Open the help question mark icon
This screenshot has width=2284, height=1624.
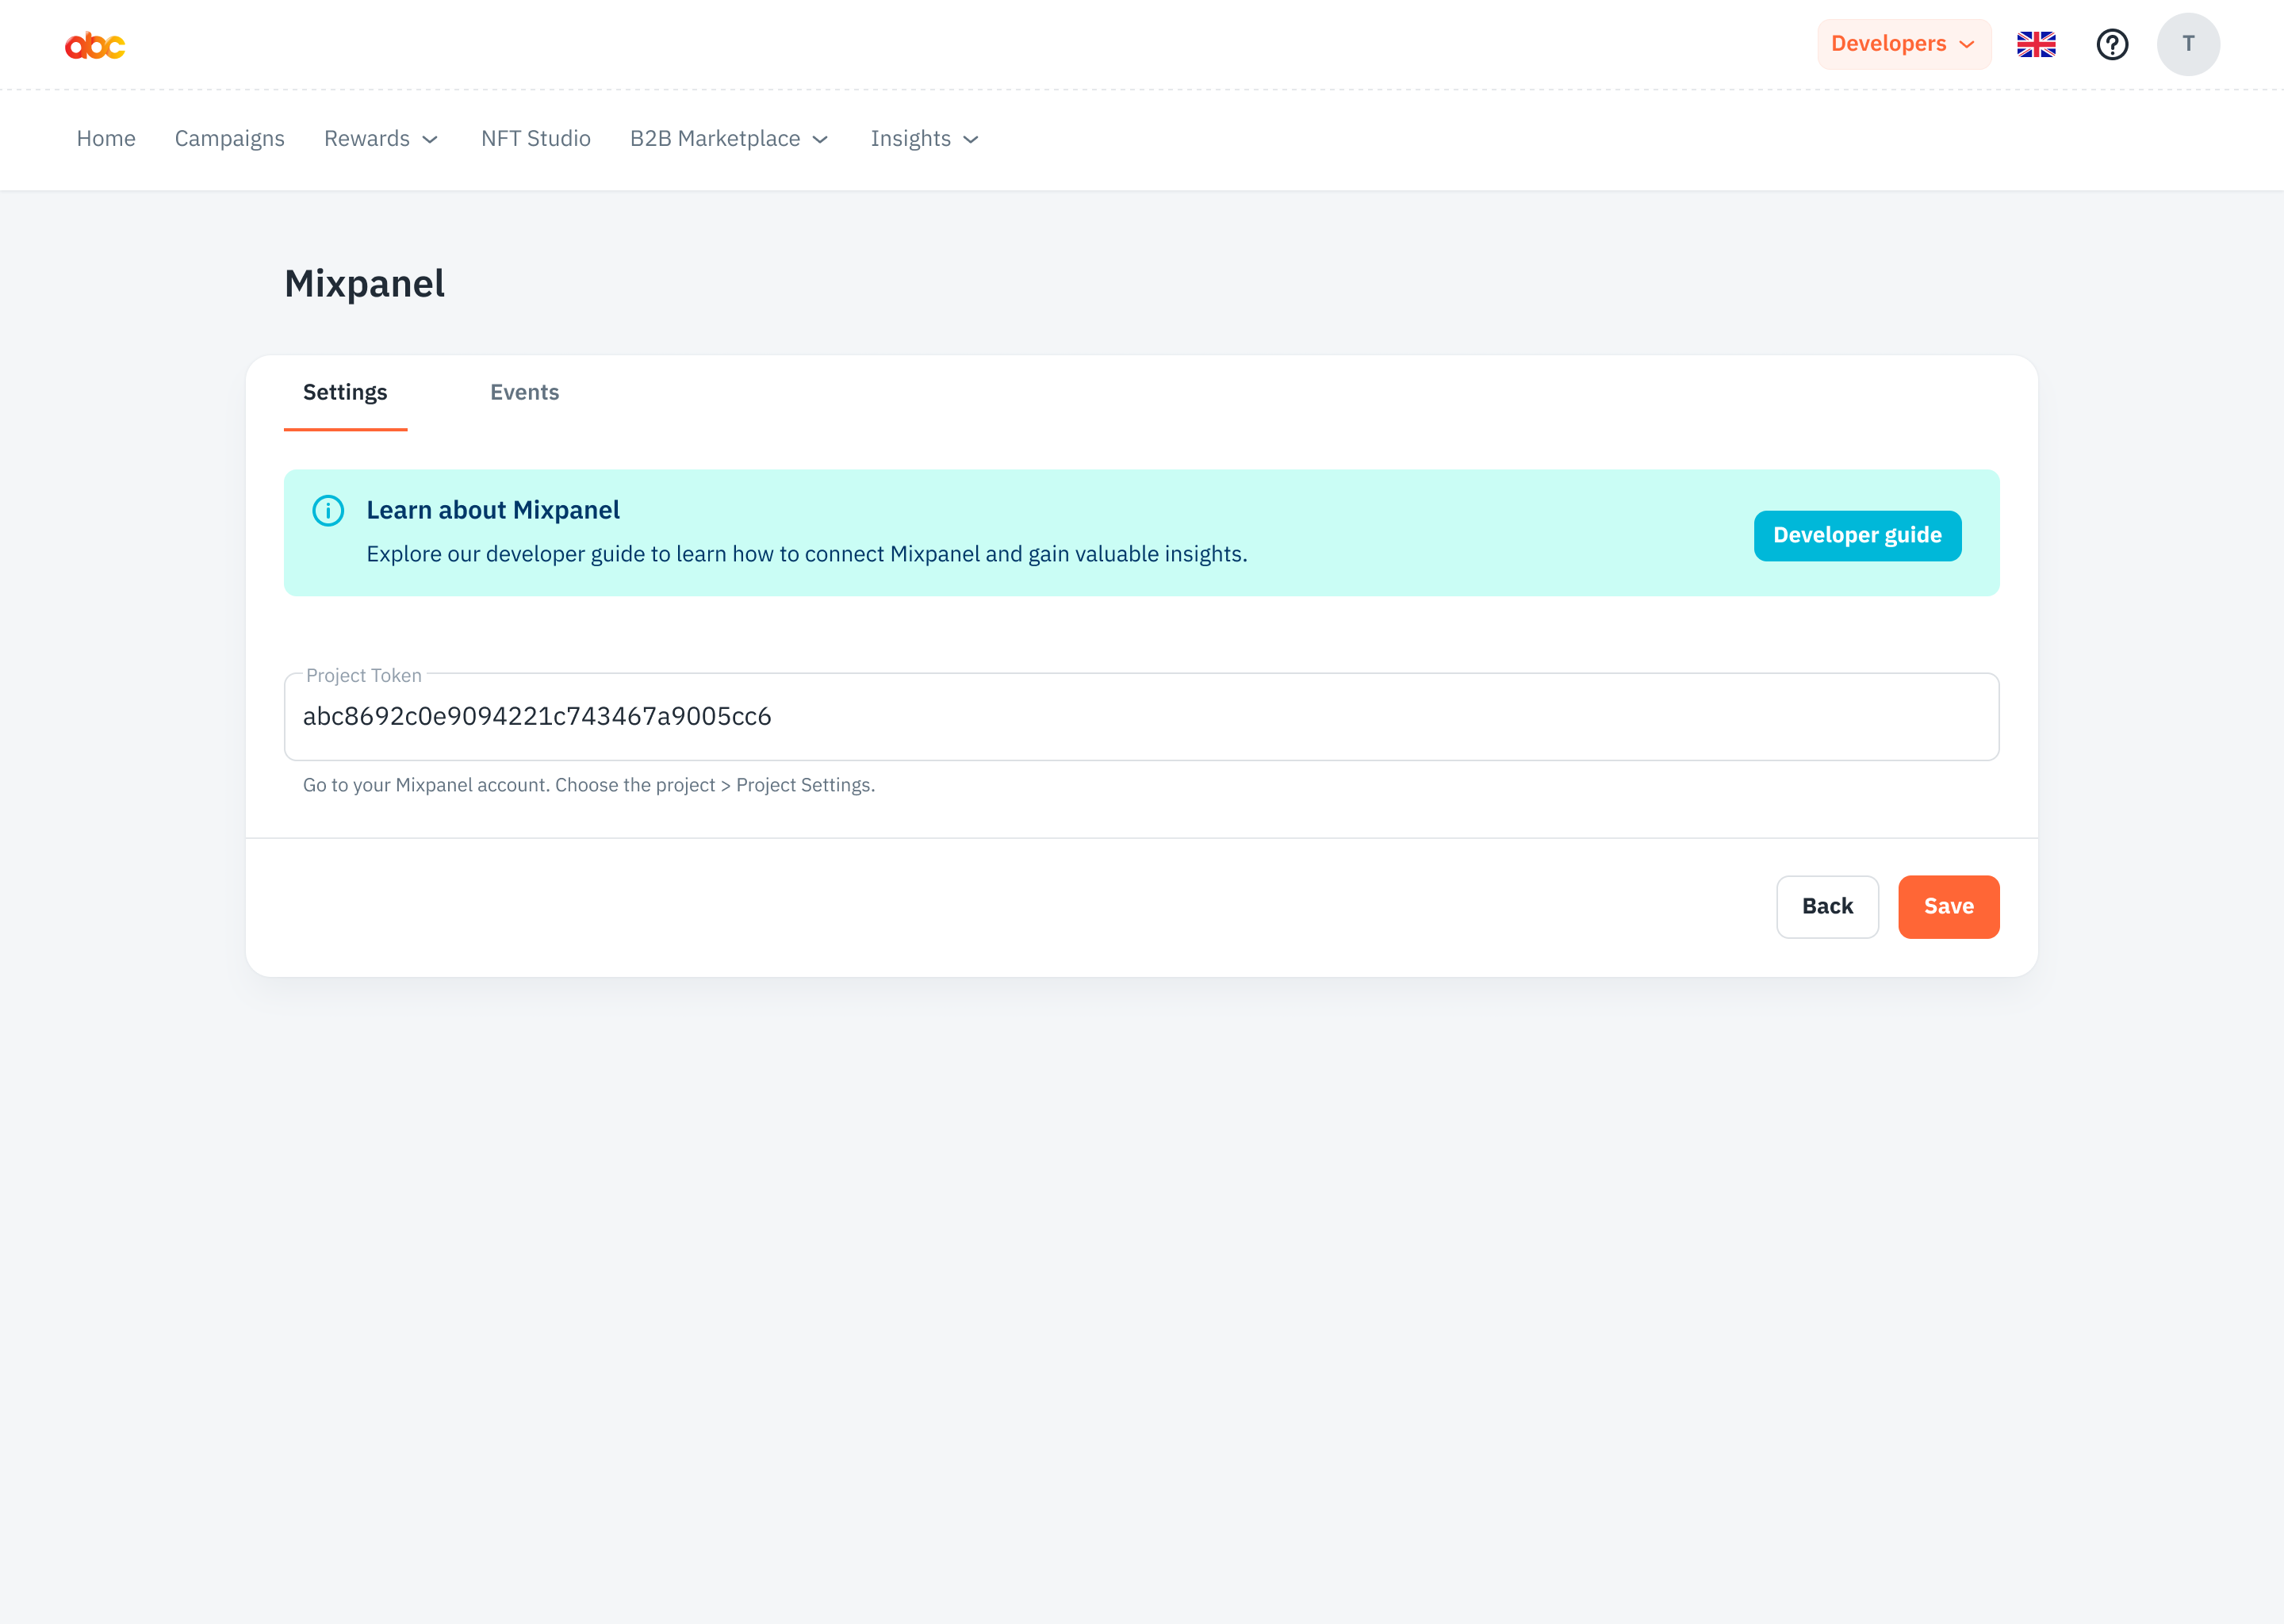(2112, 44)
